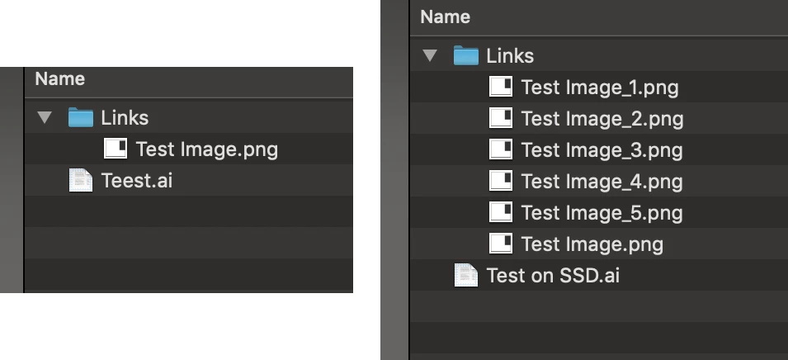The image size is (788, 360).
Task: Select the Test Image_5.png file name
Action: coord(602,213)
